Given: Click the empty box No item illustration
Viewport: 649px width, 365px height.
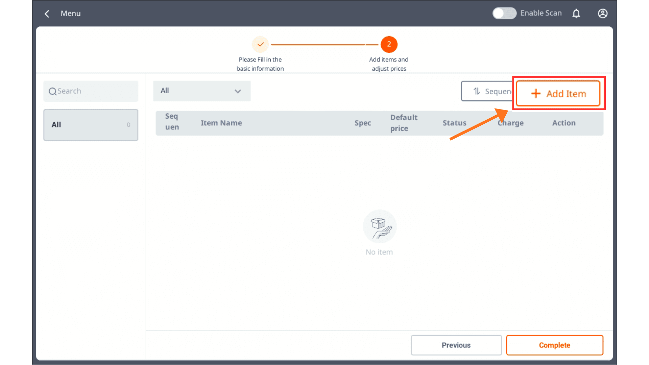Looking at the screenshot, I should (x=380, y=226).
